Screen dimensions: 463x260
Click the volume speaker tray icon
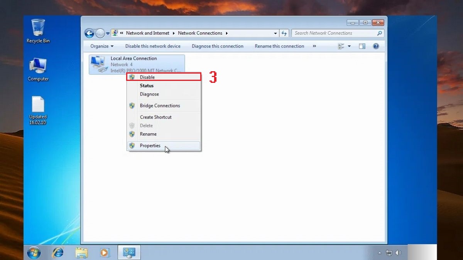click(x=398, y=253)
